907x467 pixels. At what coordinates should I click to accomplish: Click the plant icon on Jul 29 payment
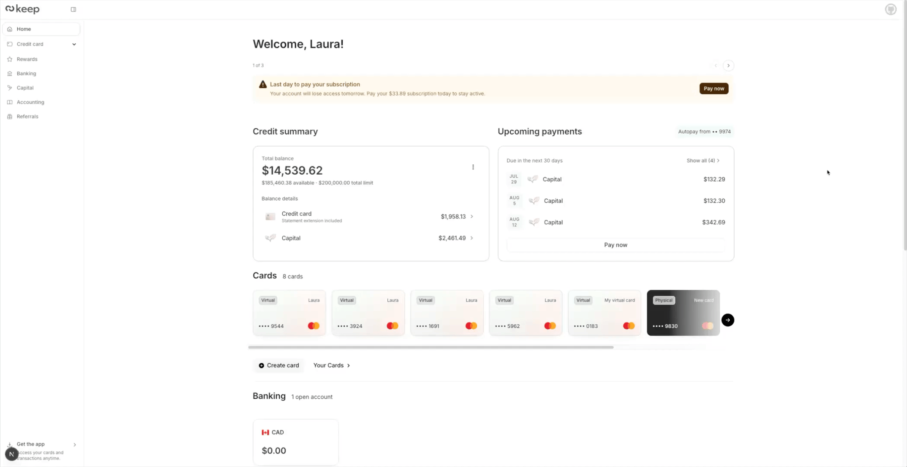(533, 179)
